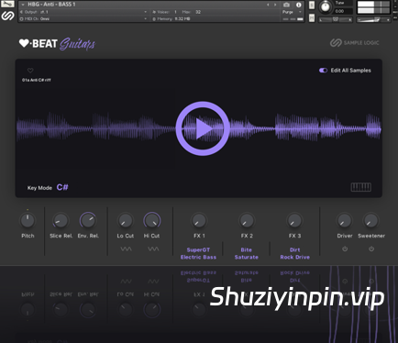This screenshot has height=343, width=398.
Task: Open the Dirt Rock Drive effect selector
Action: (x=295, y=253)
